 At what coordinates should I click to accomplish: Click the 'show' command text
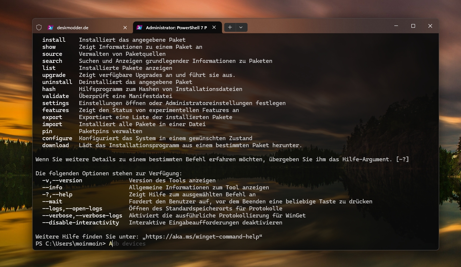point(49,47)
